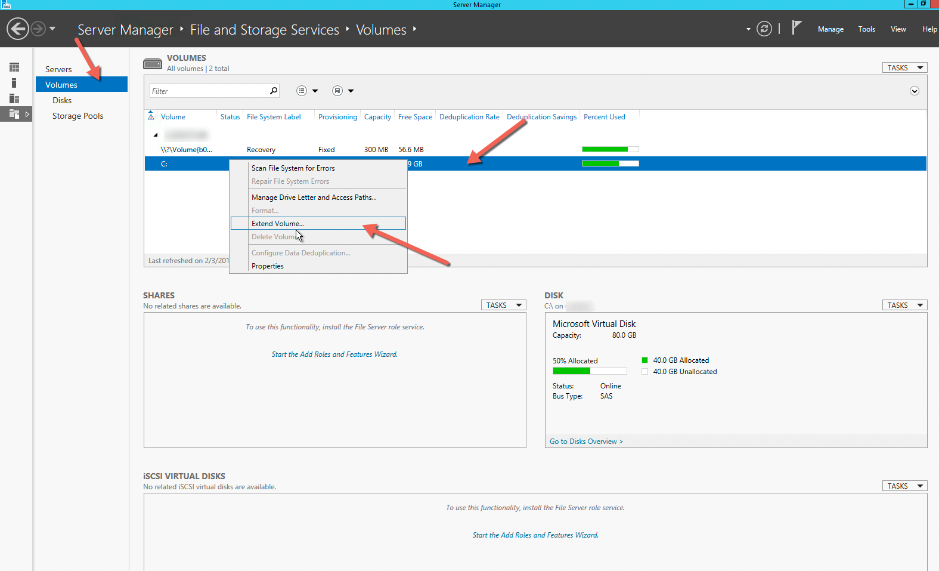Open notifications flag icon
Viewport: 939px width, 571px height.
[x=797, y=27]
